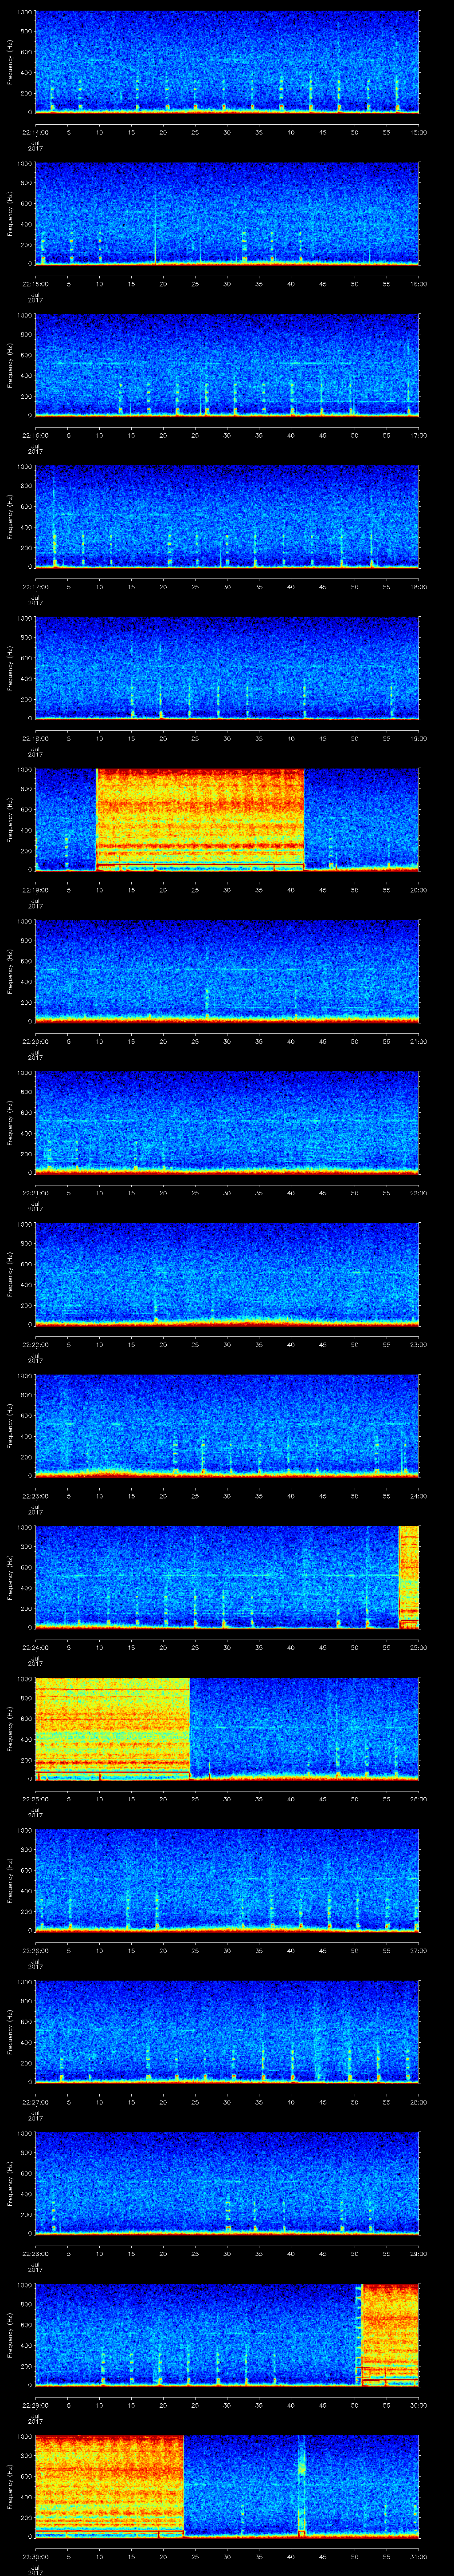The height and width of the screenshot is (2576, 454).
Task: Click the noise block starting the 22:25 spectrogram
Action: click(x=112, y=1728)
